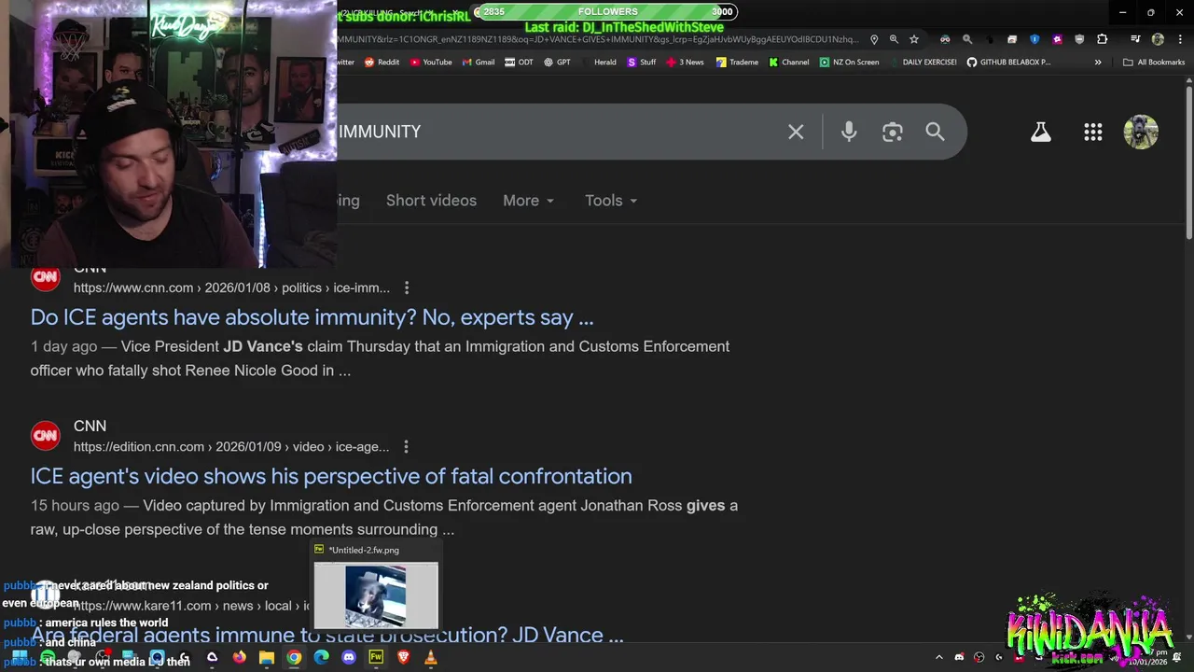Open Chrome zoom level magnifier in address bar
This screenshot has height=672, width=1194.
click(894, 39)
